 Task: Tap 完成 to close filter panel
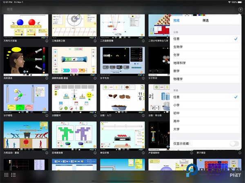point(176,20)
